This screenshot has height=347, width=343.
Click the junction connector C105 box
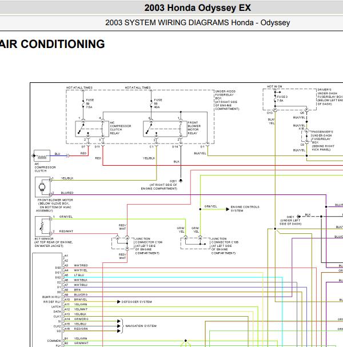[195, 244]
